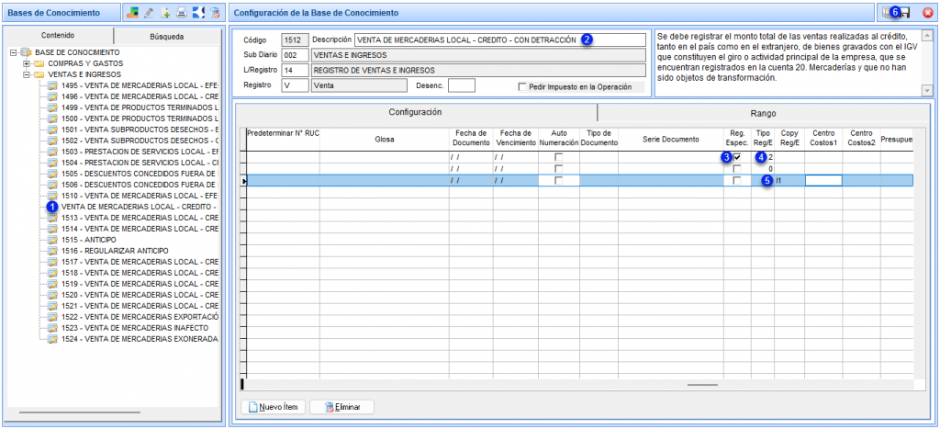Click the blue arrows icon in toolbar

pyautogui.click(x=198, y=12)
